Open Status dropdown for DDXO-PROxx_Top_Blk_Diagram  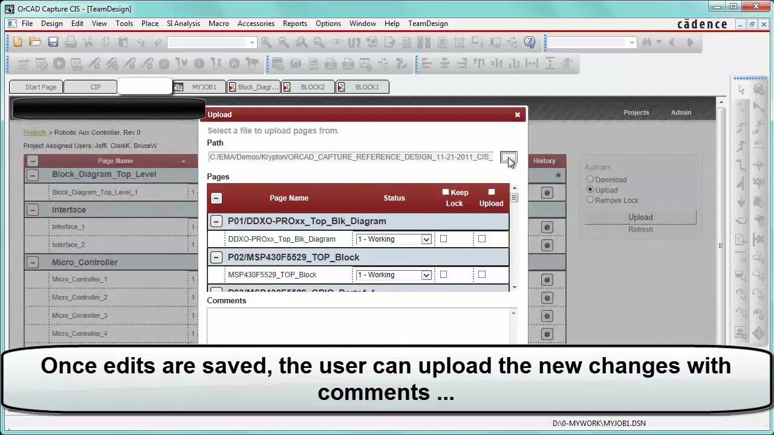pos(394,239)
